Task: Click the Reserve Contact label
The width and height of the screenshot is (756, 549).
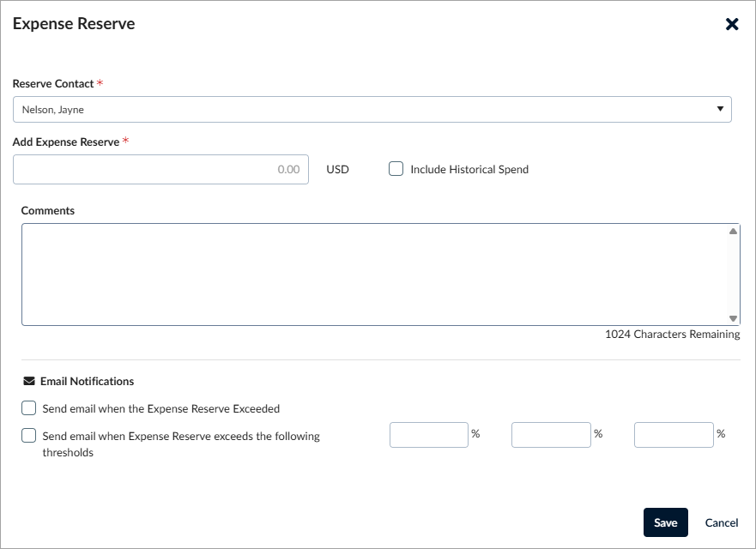Action: click(53, 84)
